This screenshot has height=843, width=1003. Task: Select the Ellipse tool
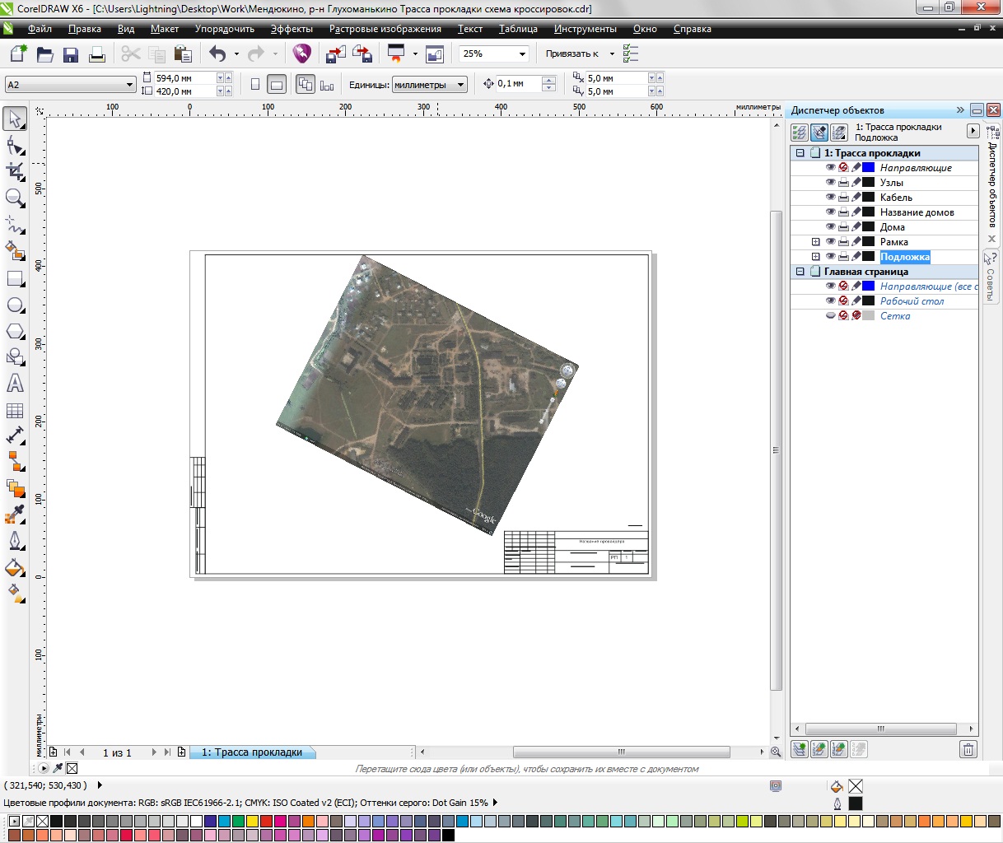tap(16, 305)
